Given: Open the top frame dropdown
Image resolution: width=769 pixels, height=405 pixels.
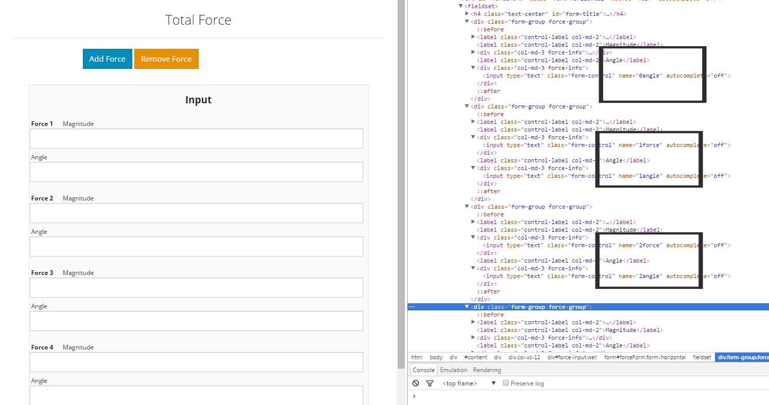Looking at the screenshot, I should click(x=468, y=383).
